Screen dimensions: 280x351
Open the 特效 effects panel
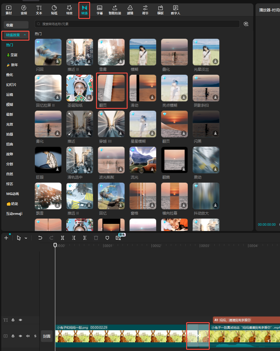click(69, 10)
